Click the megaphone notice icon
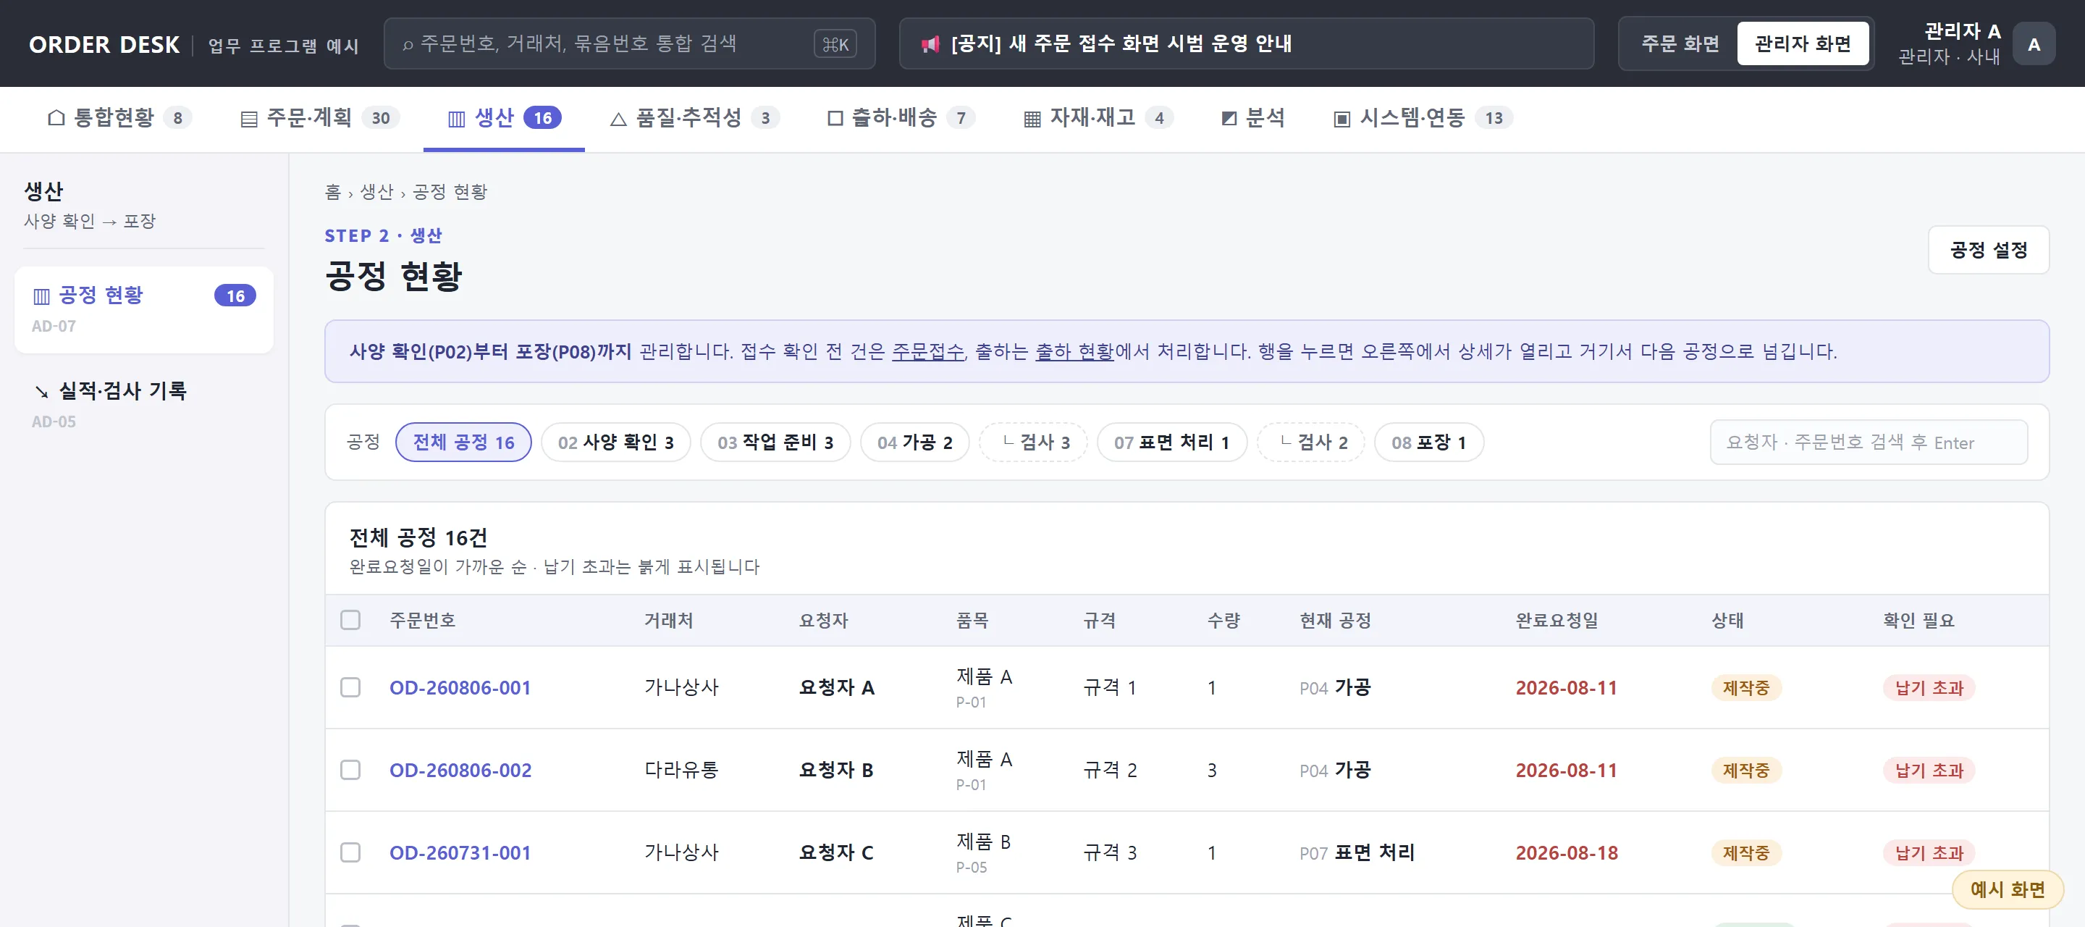 pos(930,43)
